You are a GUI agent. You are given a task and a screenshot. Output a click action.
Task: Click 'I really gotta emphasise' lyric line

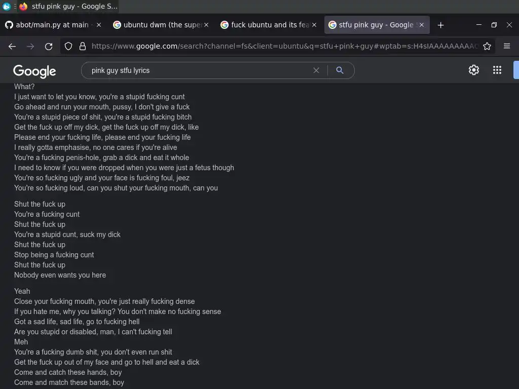(x=95, y=147)
